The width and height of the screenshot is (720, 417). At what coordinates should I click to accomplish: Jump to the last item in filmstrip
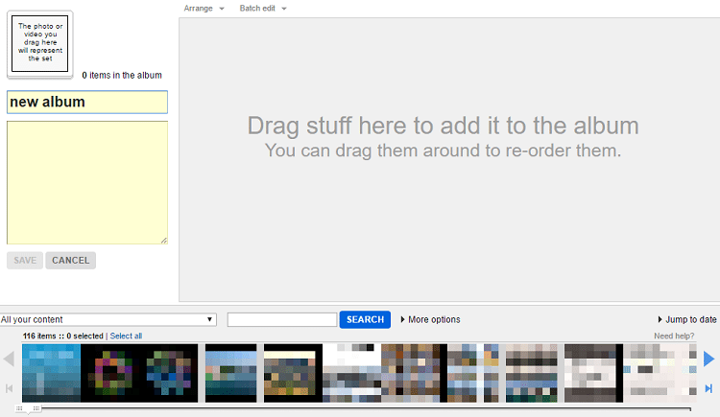click(x=708, y=388)
